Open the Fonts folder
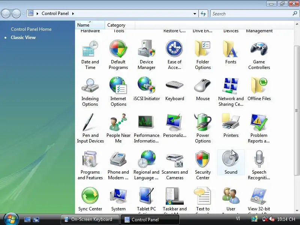 (x=231, y=52)
